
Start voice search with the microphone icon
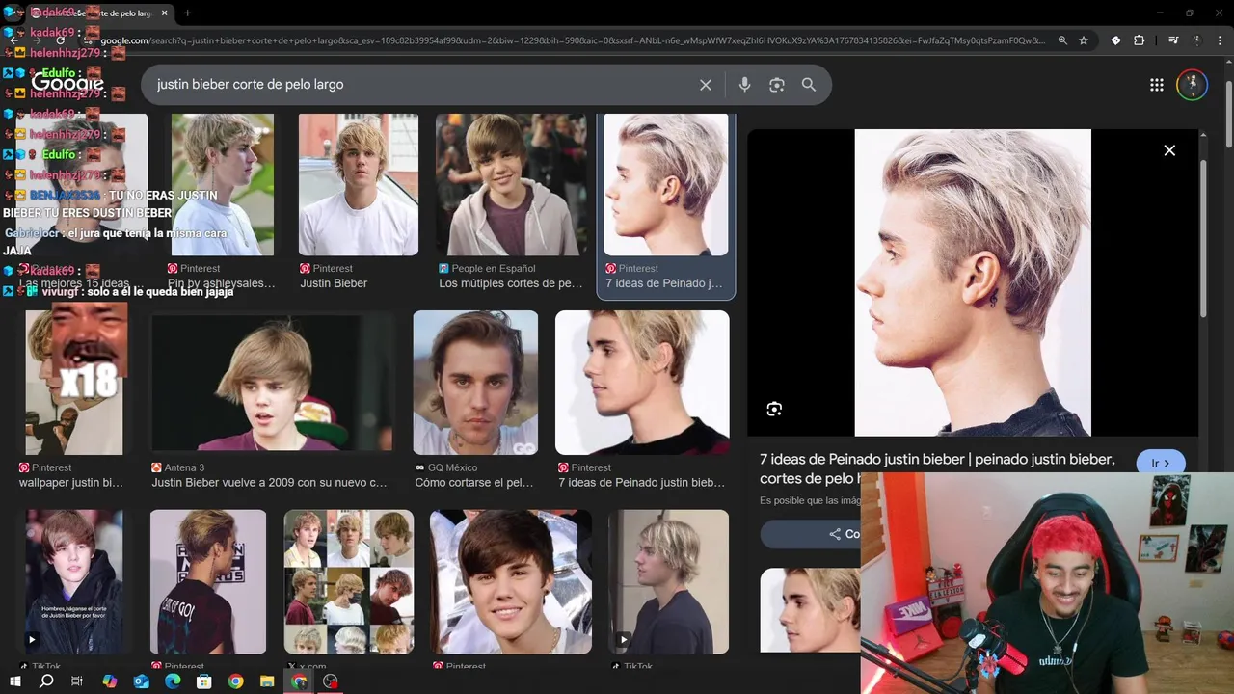744,85
